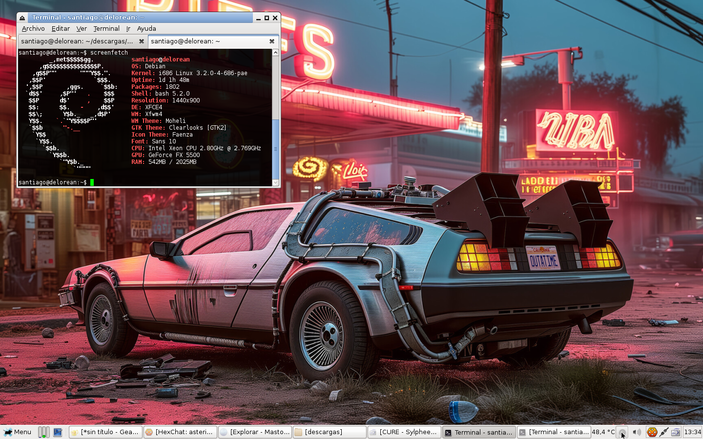Click terminal scrollbar down arrow
Image resolution: width=703 pixels, height=439 pixels.
click(275, 182)
